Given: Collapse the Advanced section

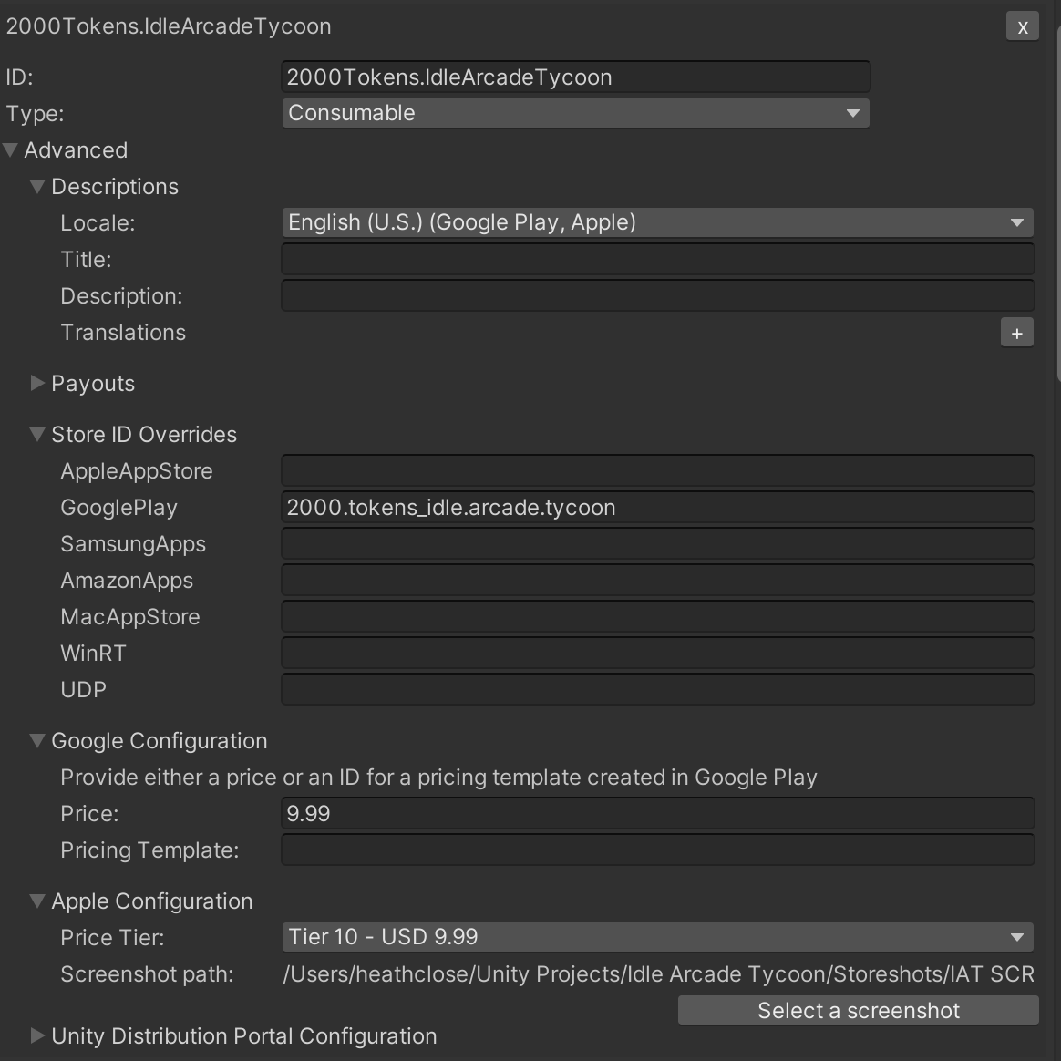Looking at the screenshot, I should (x=11, y=149).
